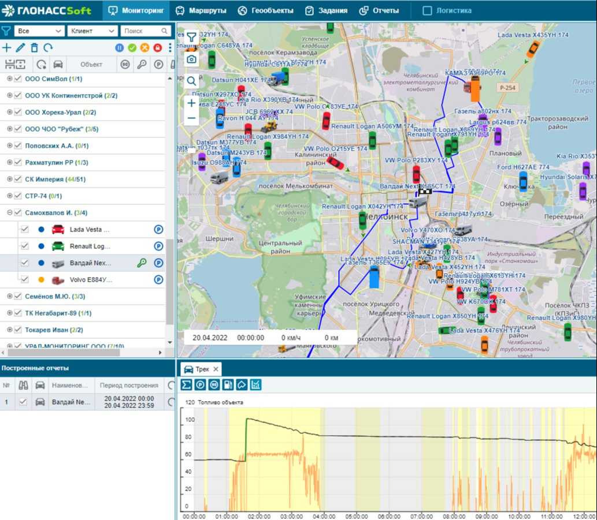Expand the ООО УК Континентстрой group

click(9, 95)
